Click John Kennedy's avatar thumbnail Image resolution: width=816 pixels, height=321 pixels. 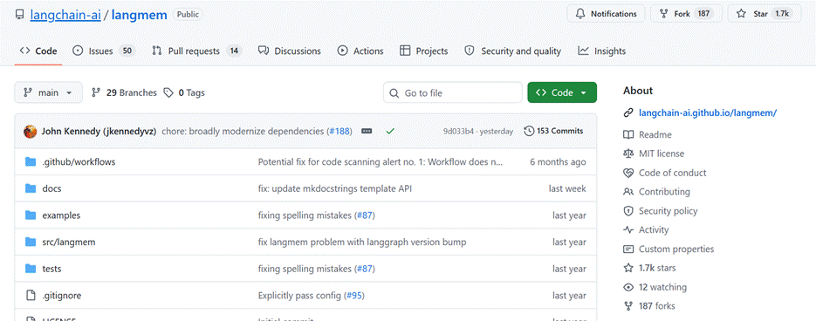[x=31, y=131]
